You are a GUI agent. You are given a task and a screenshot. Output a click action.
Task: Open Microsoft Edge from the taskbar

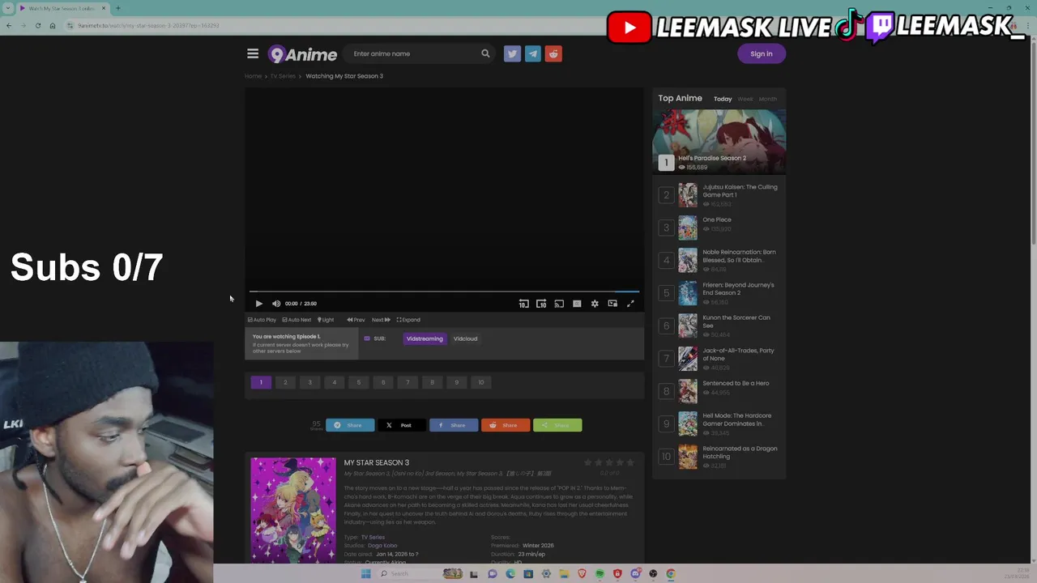click(x=510, y=574)
